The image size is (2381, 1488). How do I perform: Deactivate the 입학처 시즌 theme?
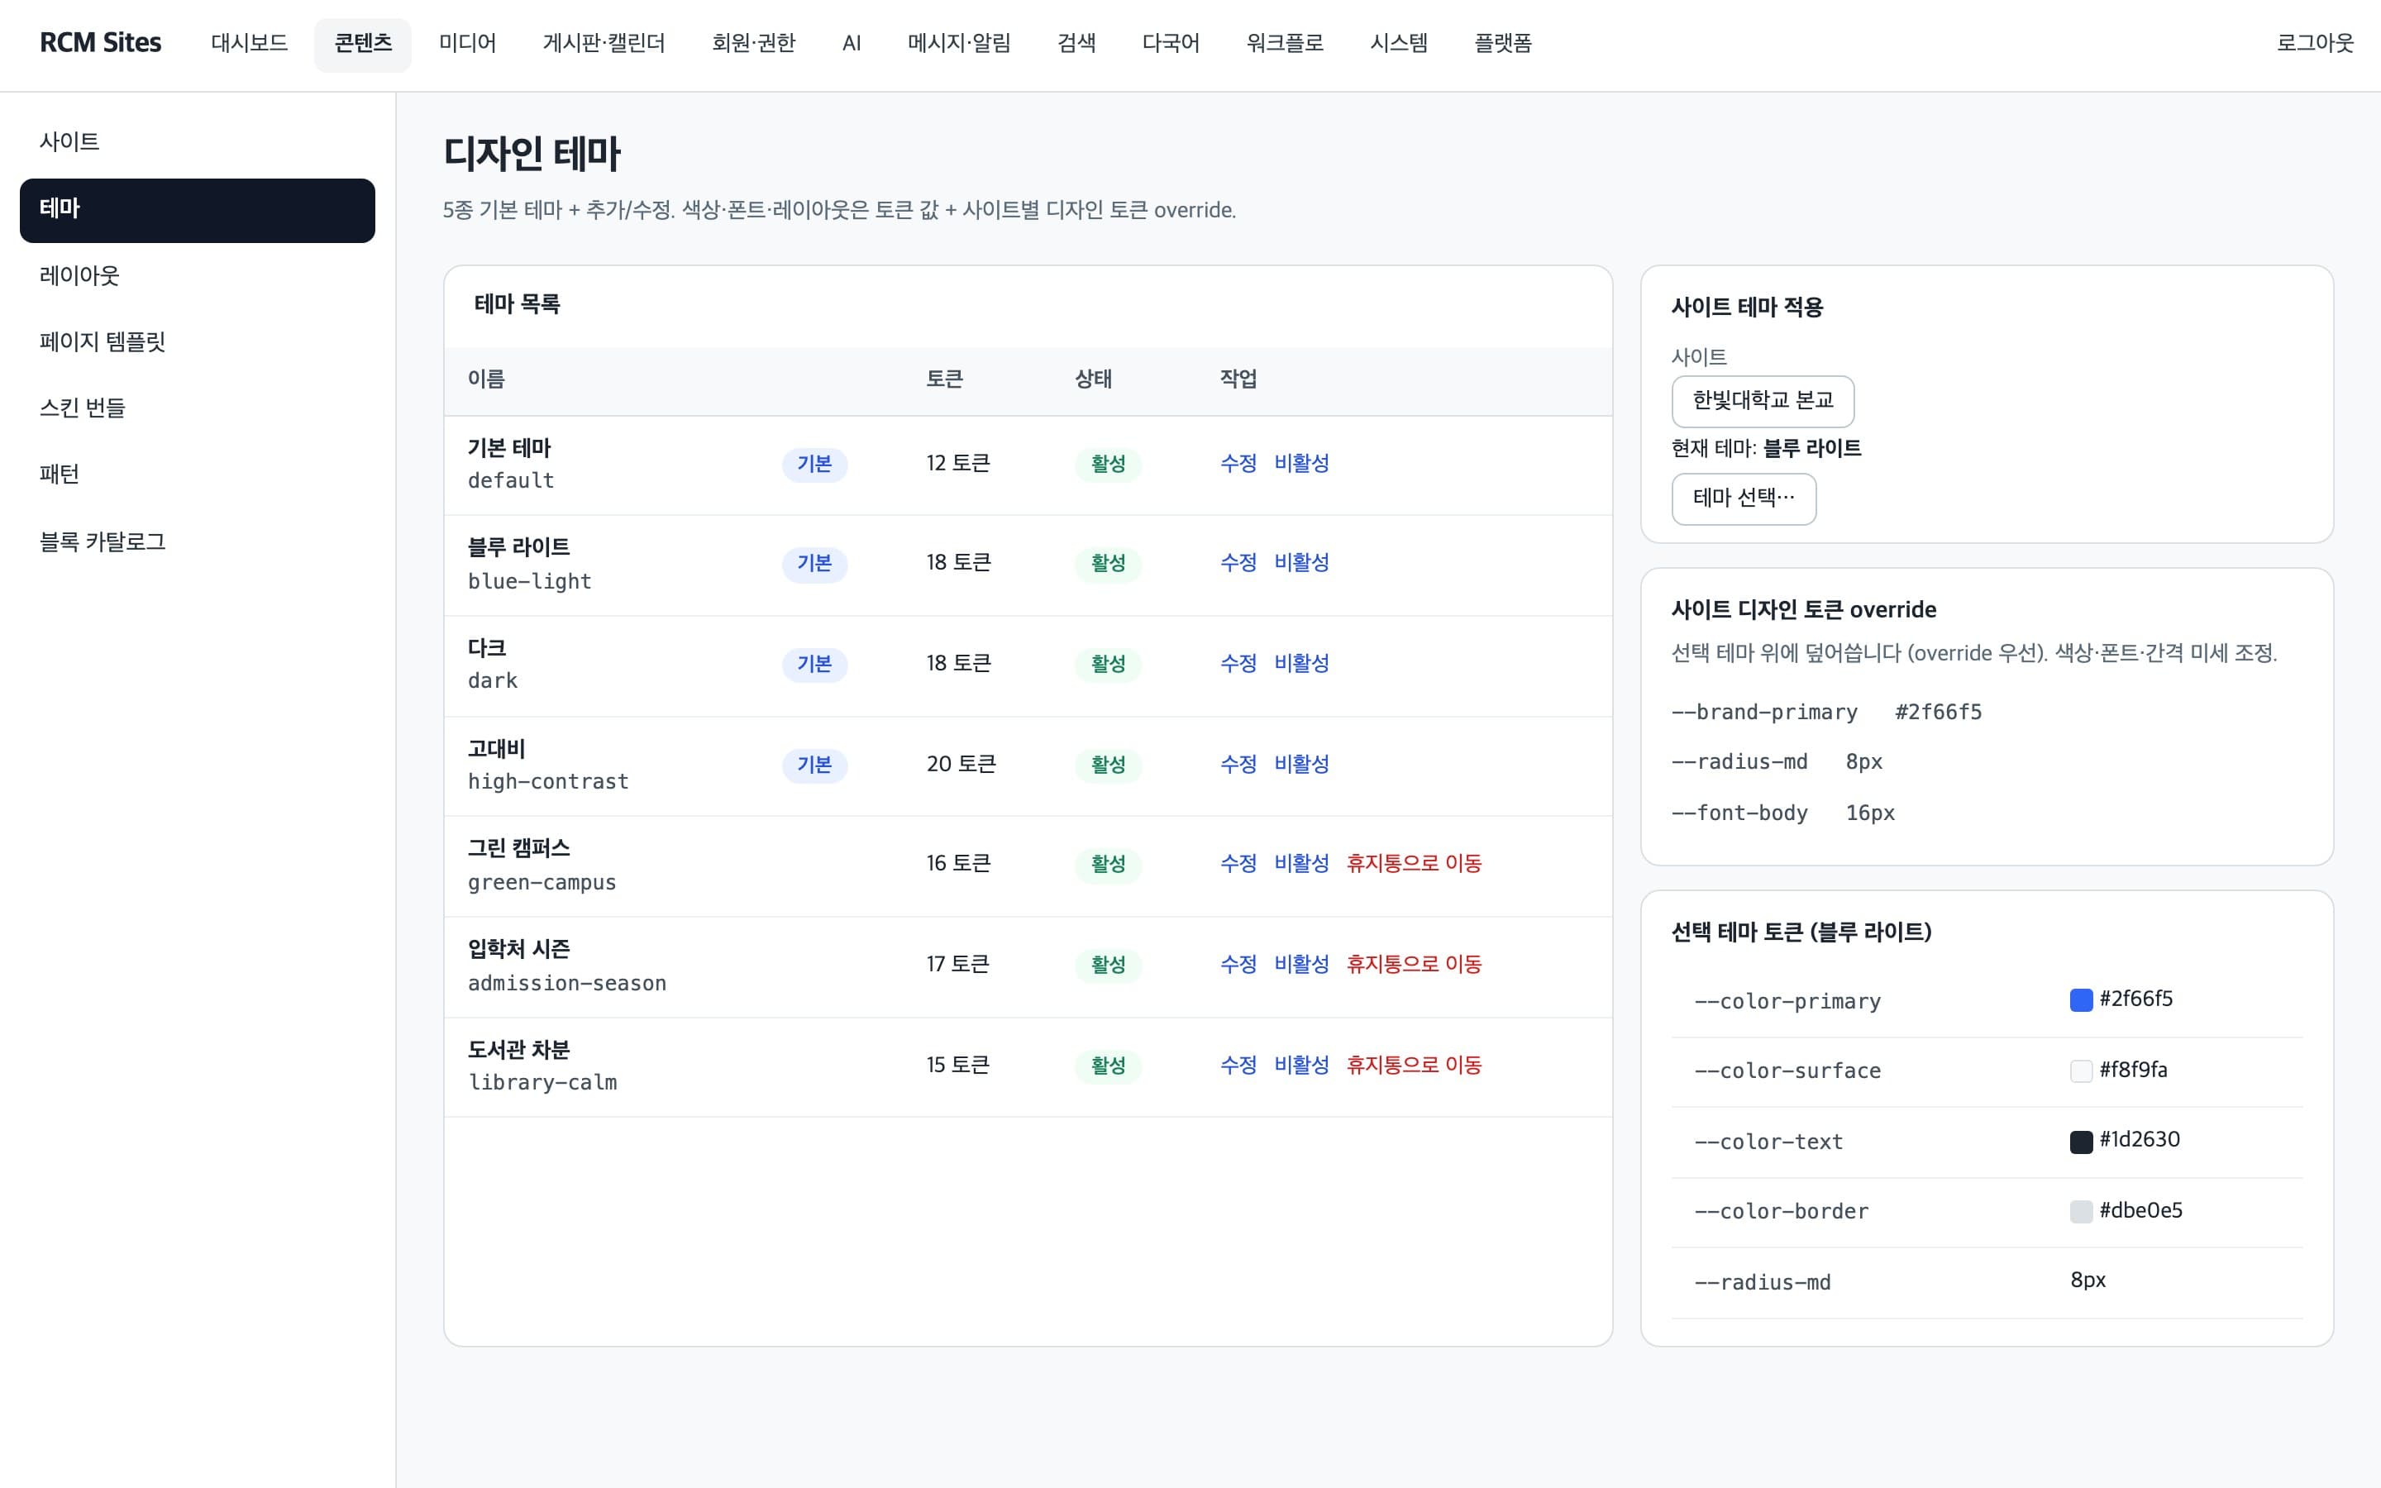(x=1300, y=965)
